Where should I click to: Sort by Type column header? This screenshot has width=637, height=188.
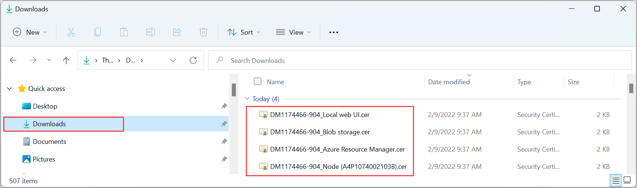[524, 82]
